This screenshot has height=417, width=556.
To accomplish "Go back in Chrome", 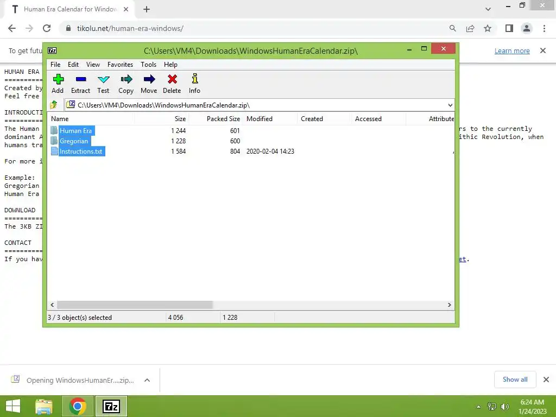I will [12, 28].
